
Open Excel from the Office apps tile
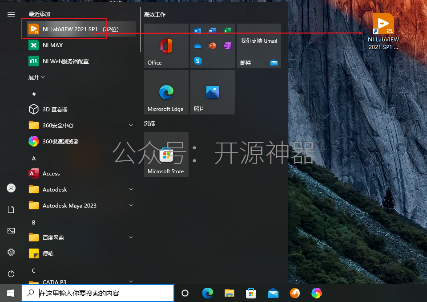click(227, 31)
